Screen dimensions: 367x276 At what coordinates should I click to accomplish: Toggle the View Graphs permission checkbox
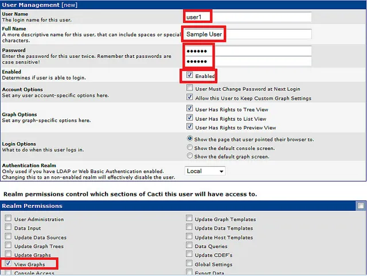click(x=8, y=264)
